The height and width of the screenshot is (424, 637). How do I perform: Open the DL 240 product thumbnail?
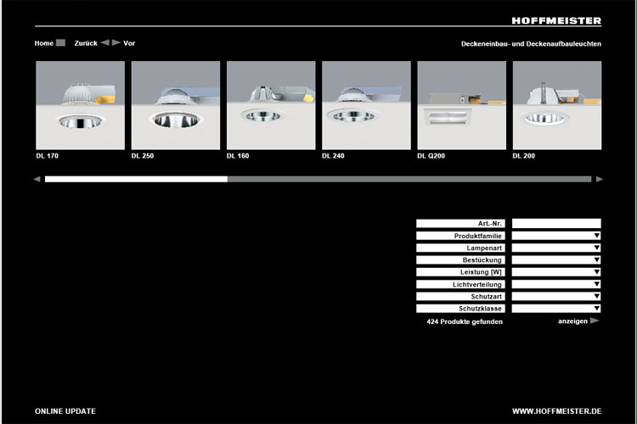click(x=366, y=105)
